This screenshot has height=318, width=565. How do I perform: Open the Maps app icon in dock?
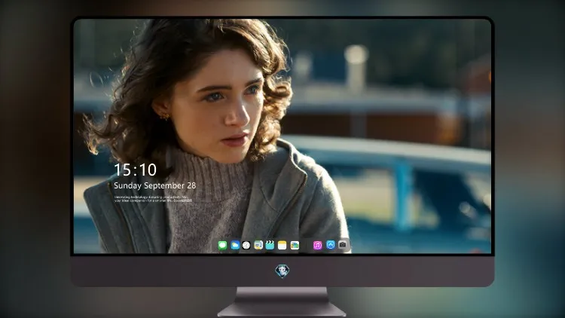(258, 246)
